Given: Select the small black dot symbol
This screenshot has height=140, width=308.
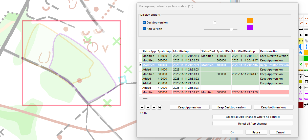Looking at the screenshot, I should pyautogui.click(x=301, y=35).
